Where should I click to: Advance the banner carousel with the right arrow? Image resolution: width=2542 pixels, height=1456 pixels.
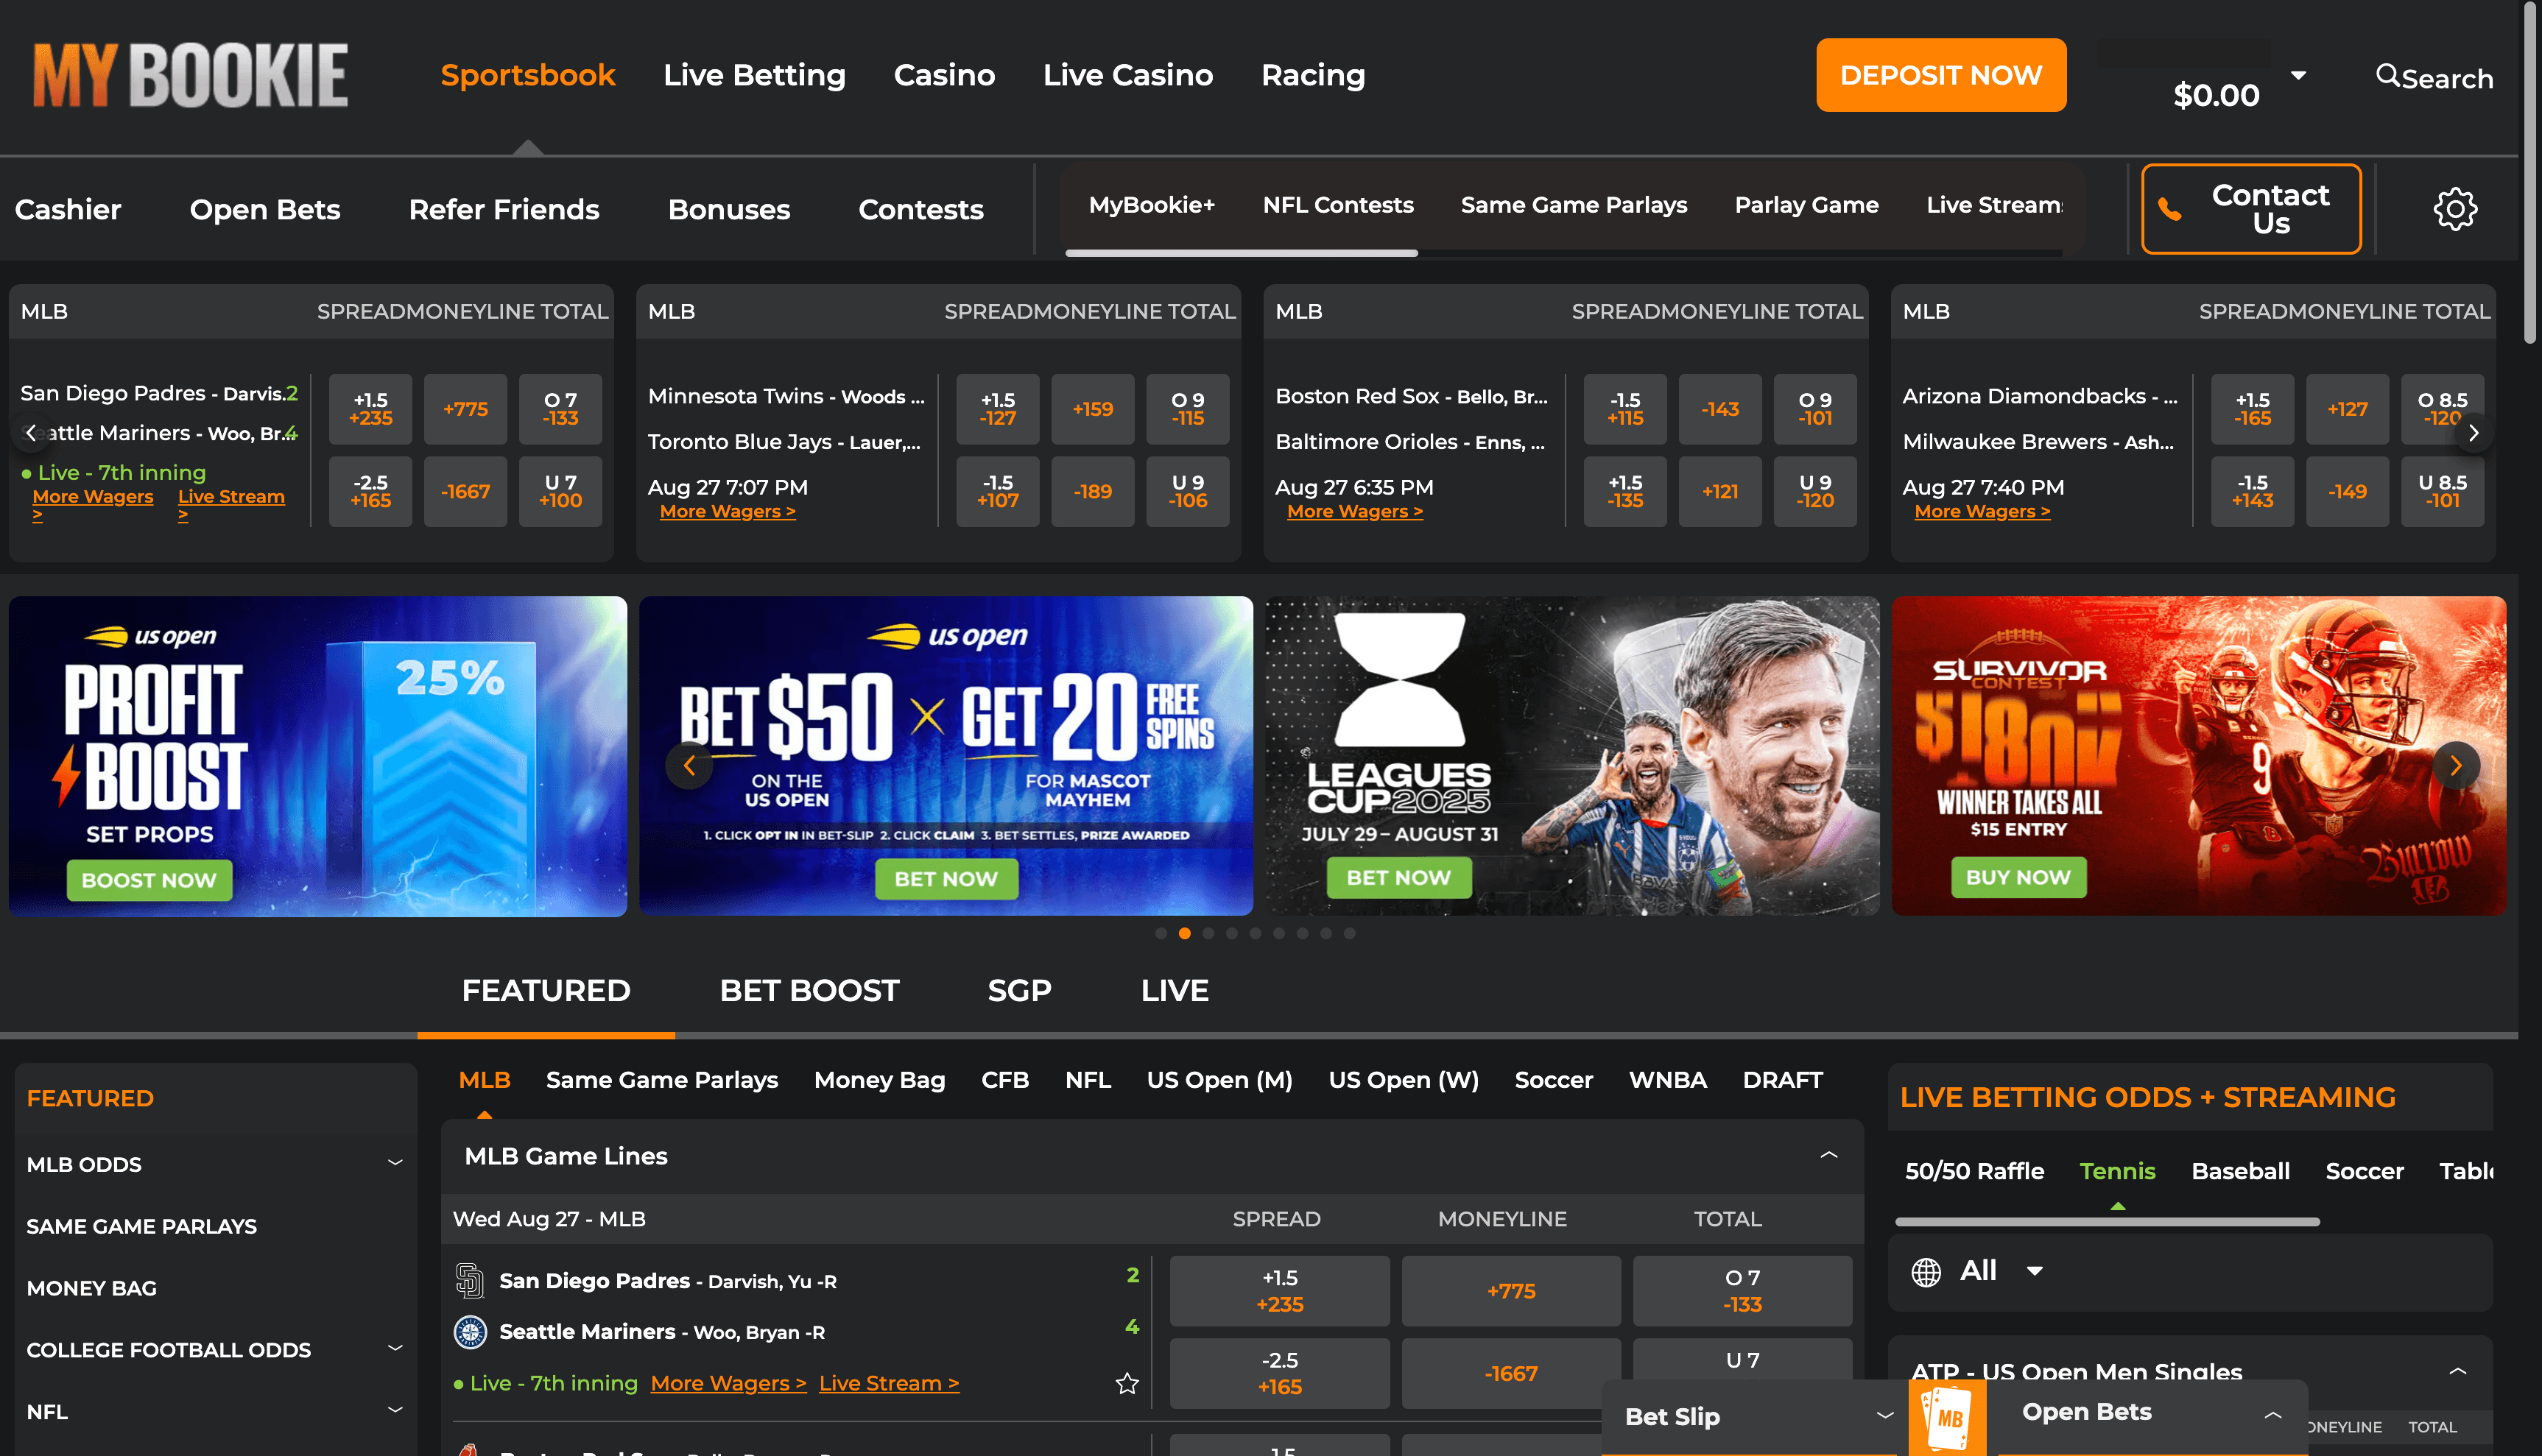pos(2457,765)
